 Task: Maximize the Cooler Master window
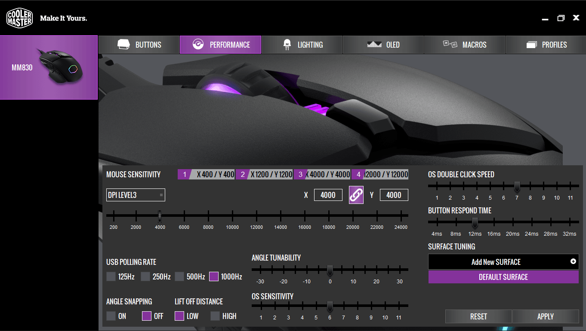[x=561, y=18]
